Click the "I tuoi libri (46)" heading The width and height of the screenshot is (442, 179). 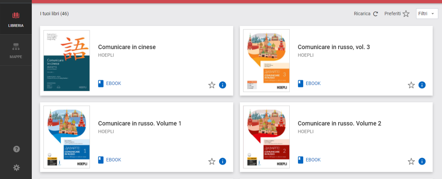(x=54, y=14)
